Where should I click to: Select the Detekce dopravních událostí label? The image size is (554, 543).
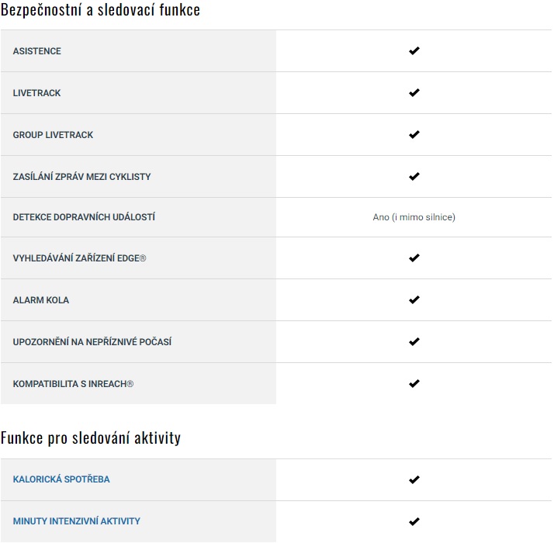click(84, 217)
